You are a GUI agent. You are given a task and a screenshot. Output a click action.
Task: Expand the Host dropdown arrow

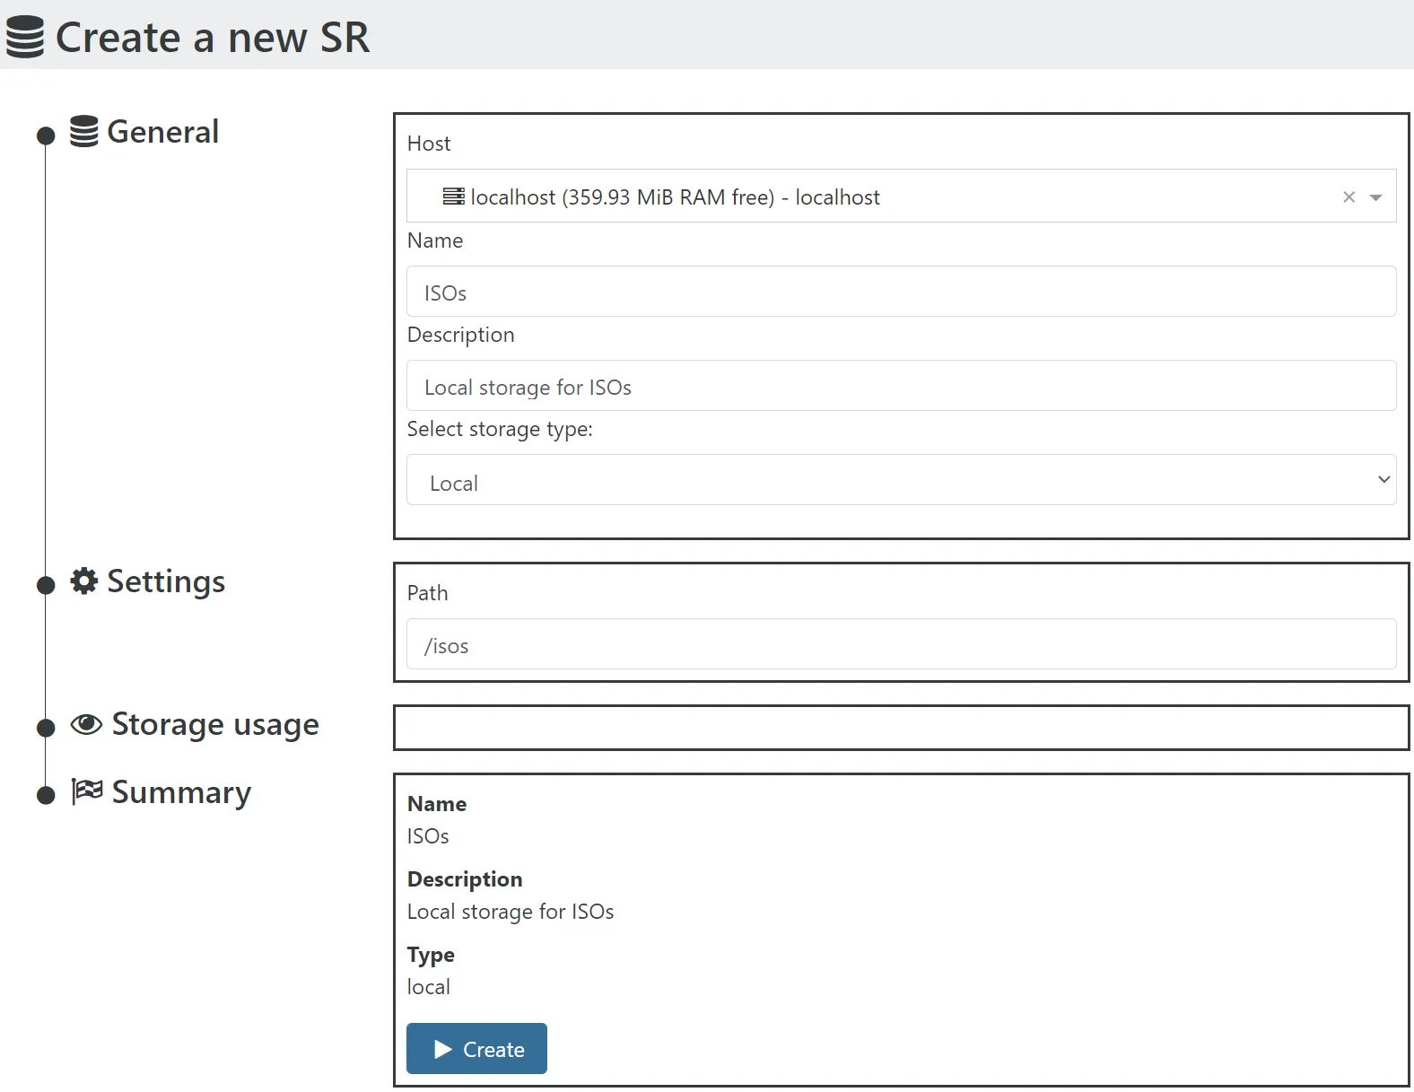[x=1375, y=197]
